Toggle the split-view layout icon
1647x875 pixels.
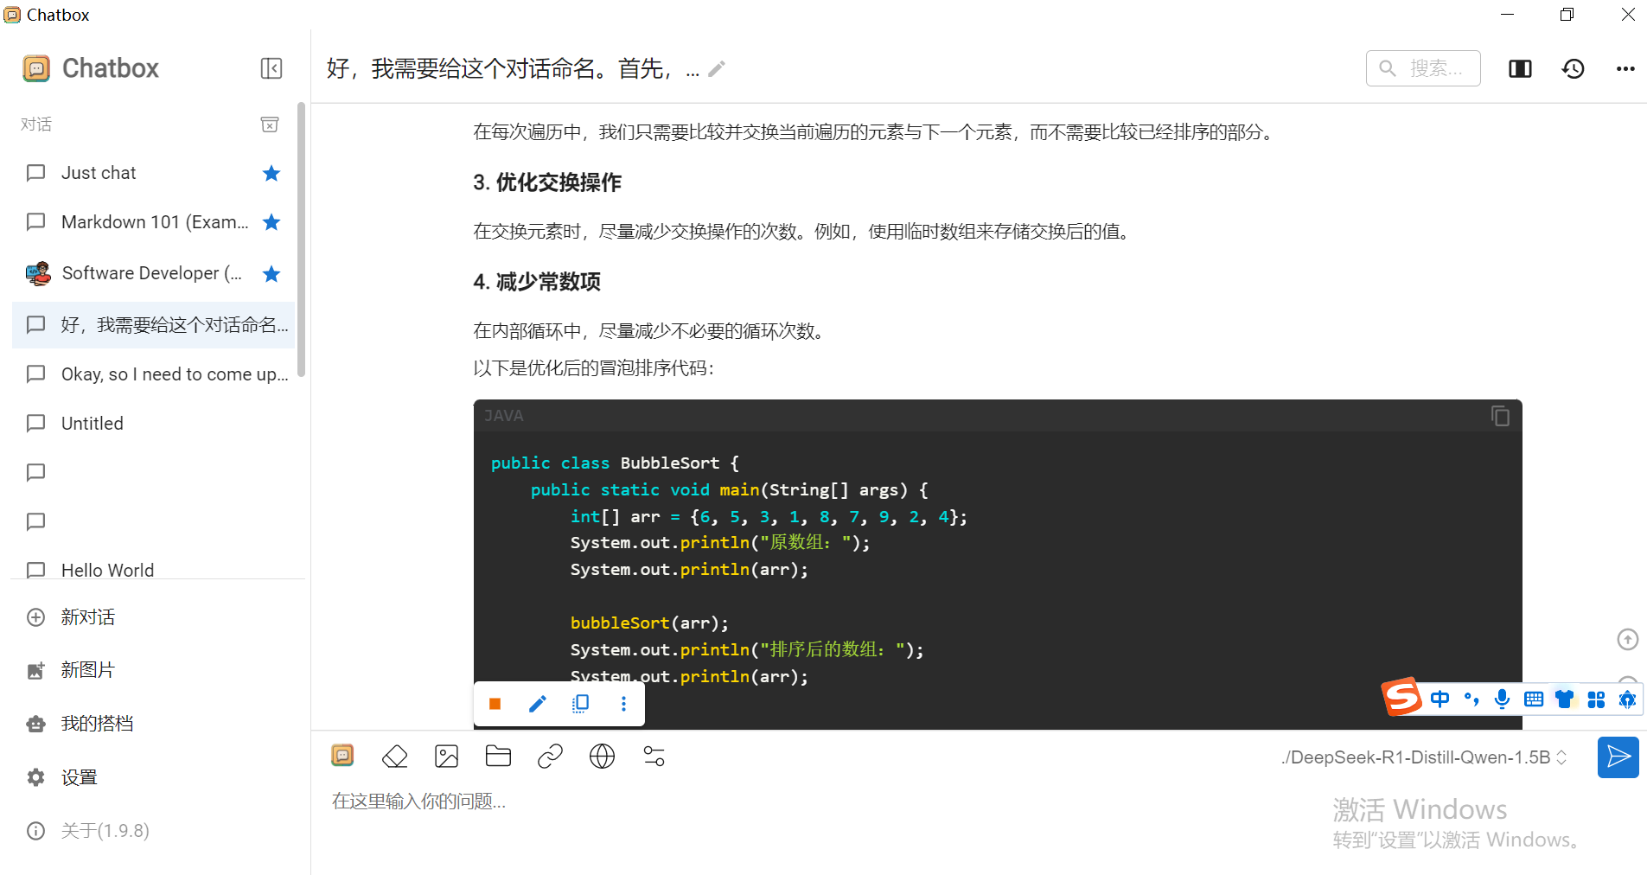pyautogui.click(x=1520, y=69)
